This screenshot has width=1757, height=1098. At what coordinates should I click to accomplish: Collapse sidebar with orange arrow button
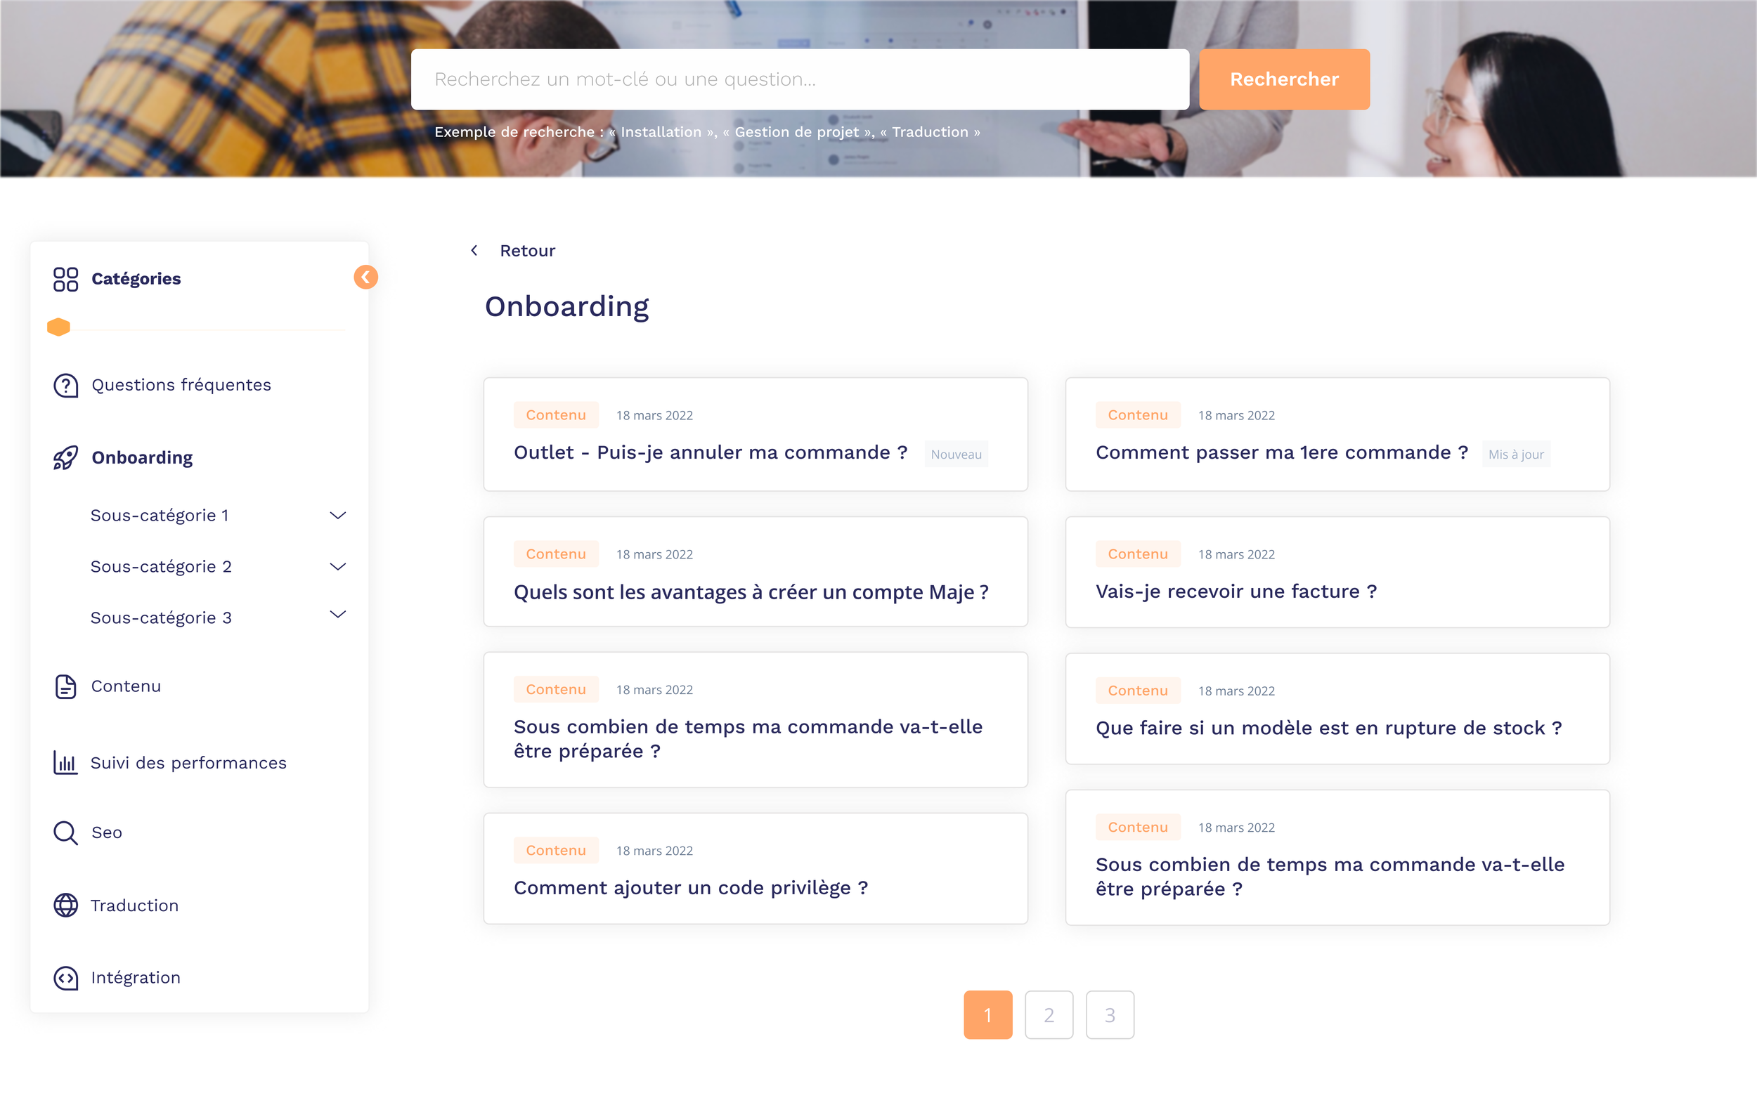click(365, 277)
